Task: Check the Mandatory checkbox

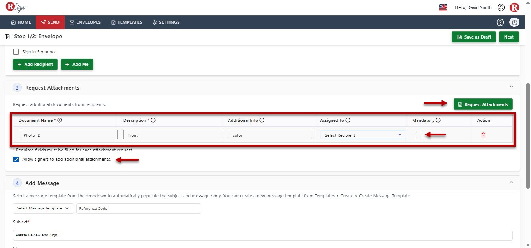Action: click(418, 135)
